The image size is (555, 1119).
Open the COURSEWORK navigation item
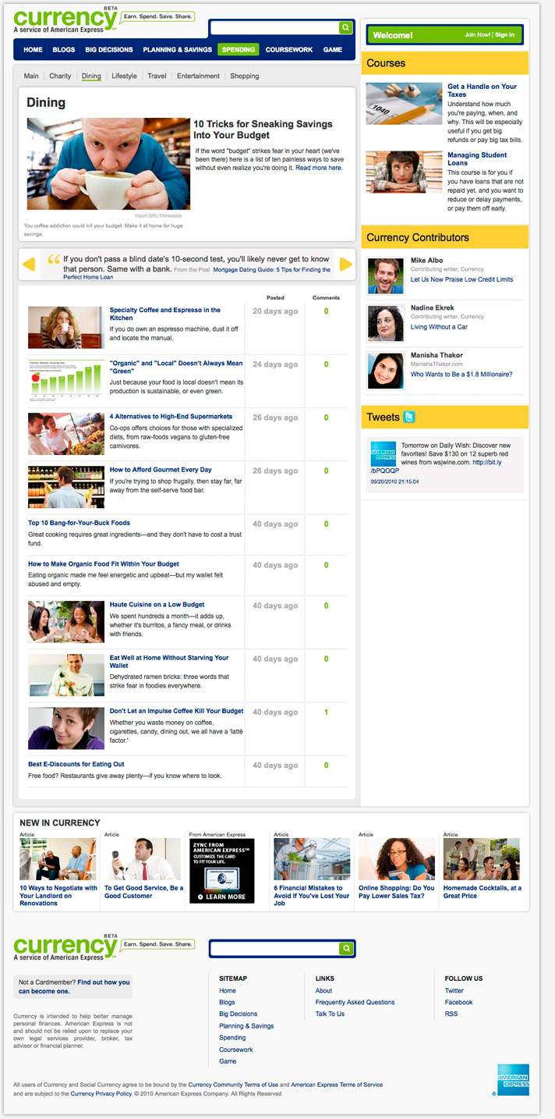(289, 49)
